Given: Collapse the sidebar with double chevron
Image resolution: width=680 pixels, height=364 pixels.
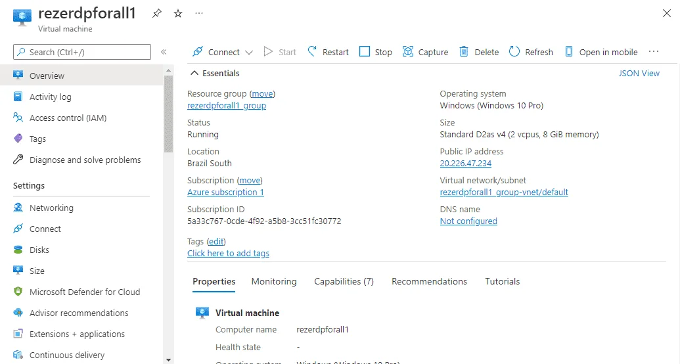Looking at the screenshot, I should (164, 52).
